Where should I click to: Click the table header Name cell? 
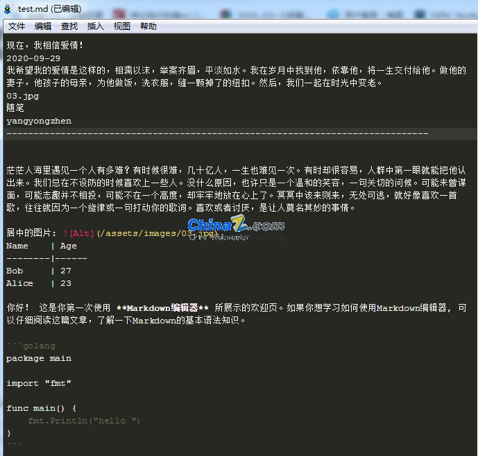click(x=17, y=246)
